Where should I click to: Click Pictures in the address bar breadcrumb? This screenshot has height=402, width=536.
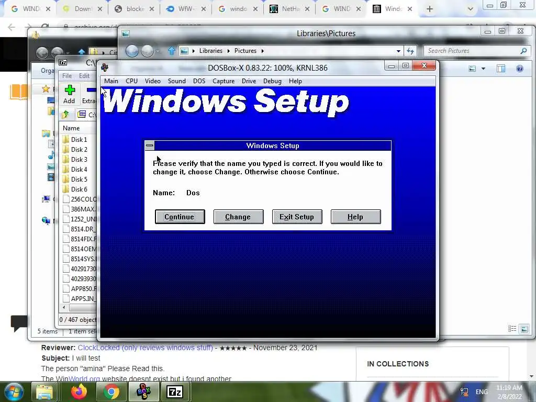(245, 51)
